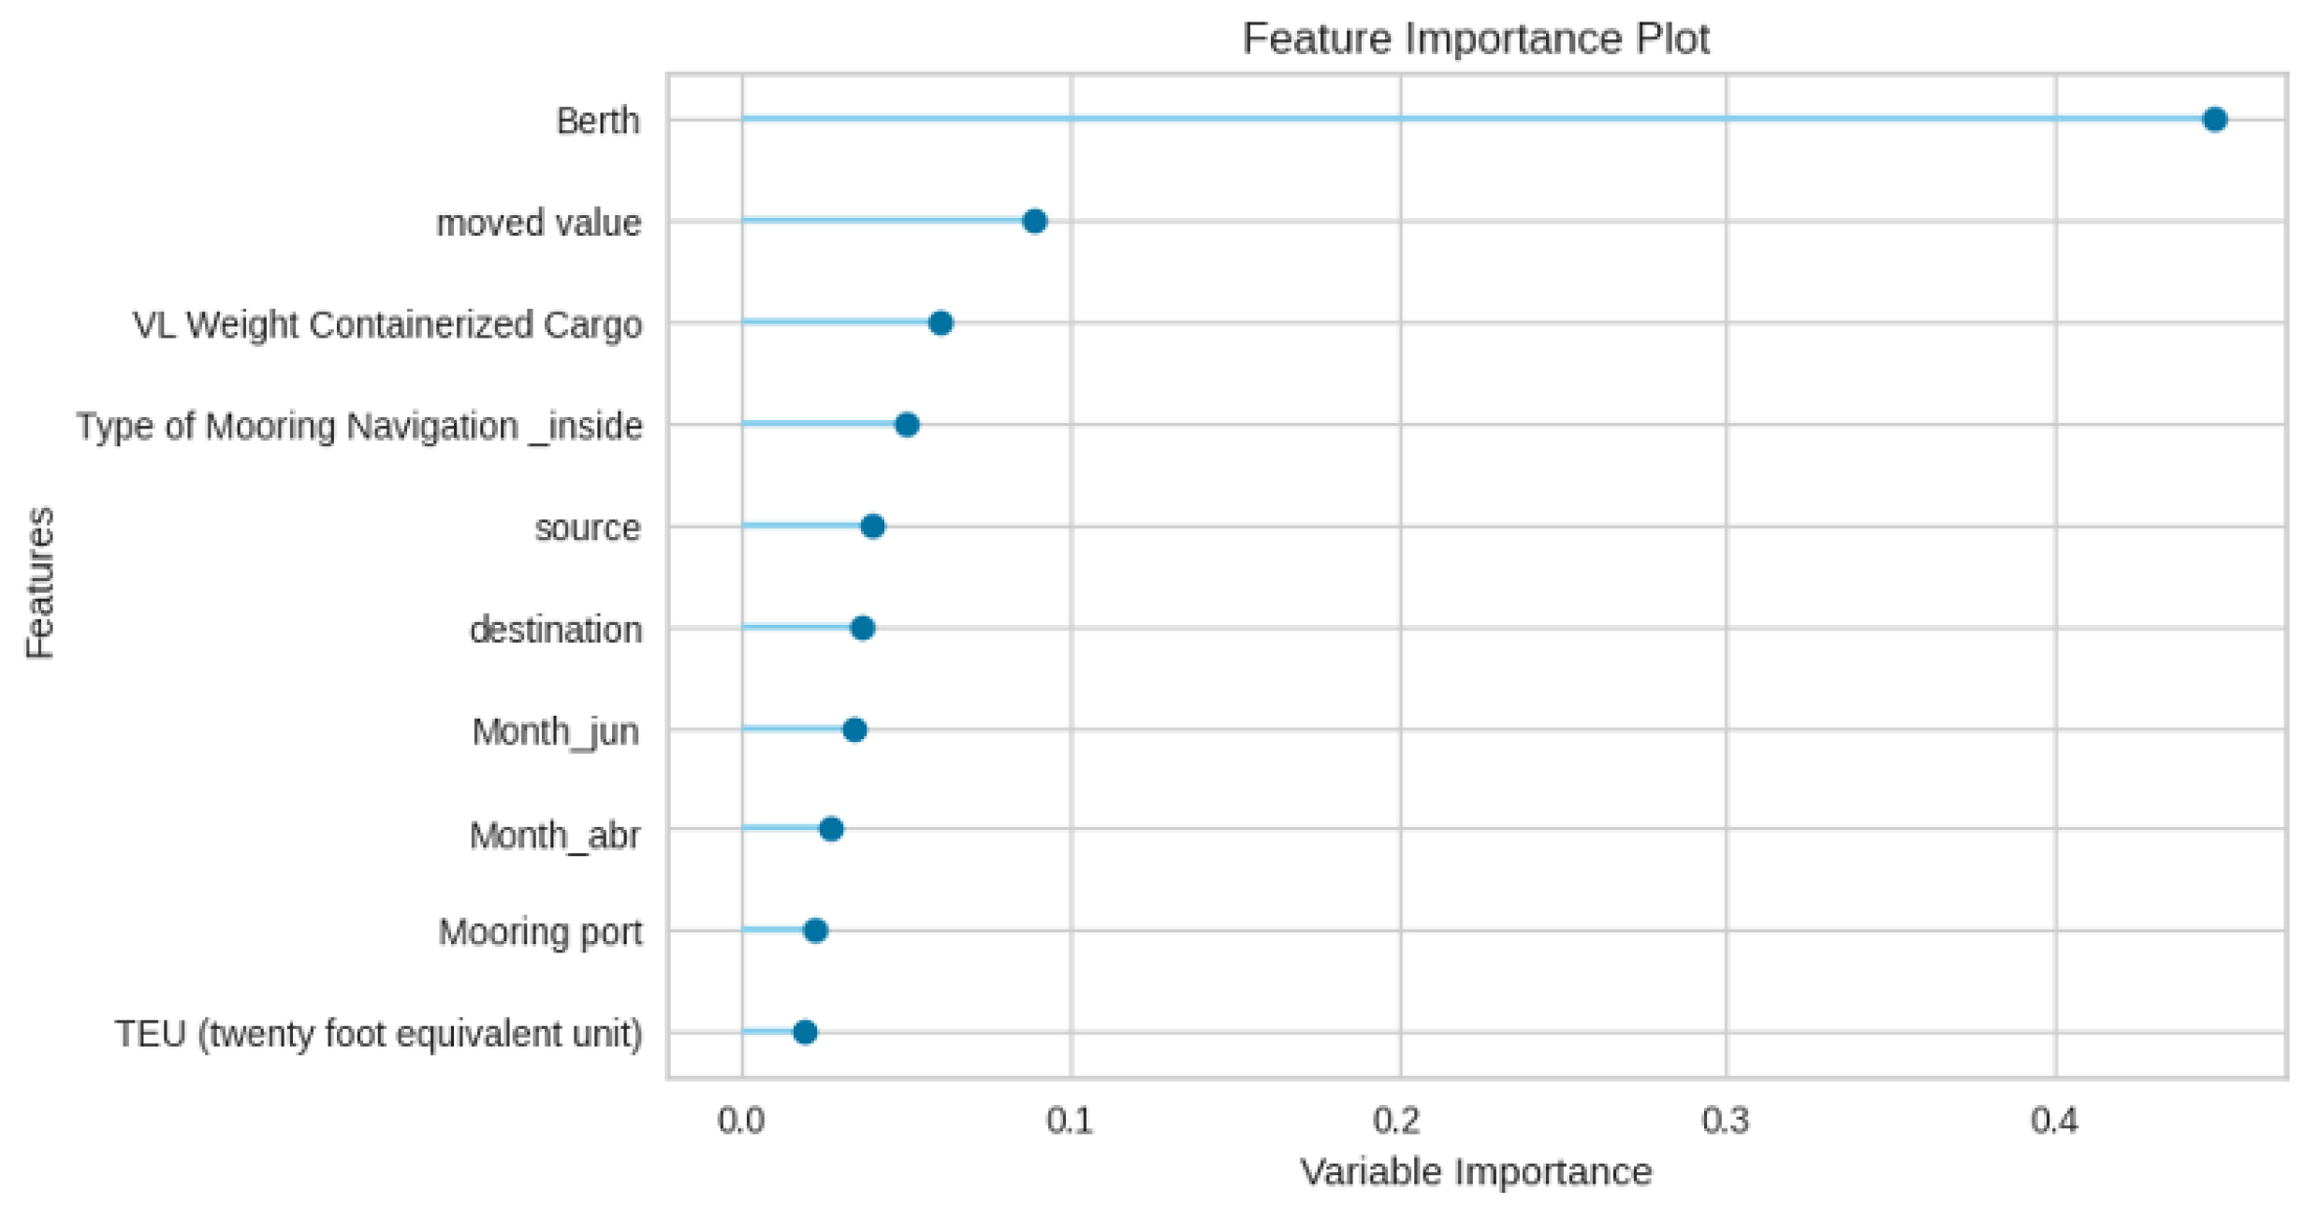Image resolution: width=2304 pixels, height=1205 pixels.
Task: Select the Features y-axis label
Action: 40,583
